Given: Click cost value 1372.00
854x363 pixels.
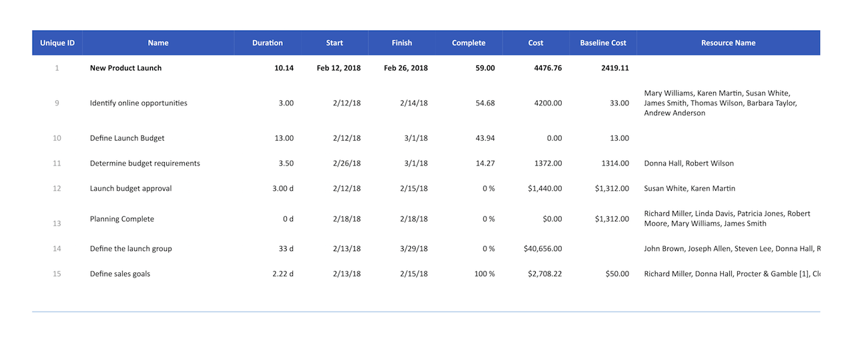Looking at the screenshot, I should pyautogui.click(x=548, y=163).
